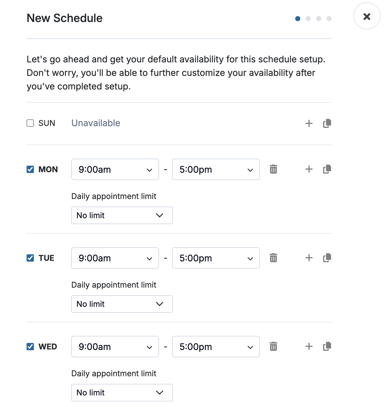The image size is (387, 407).
Task: Enable the SUN availability checkbox
Action: (30, 123)
